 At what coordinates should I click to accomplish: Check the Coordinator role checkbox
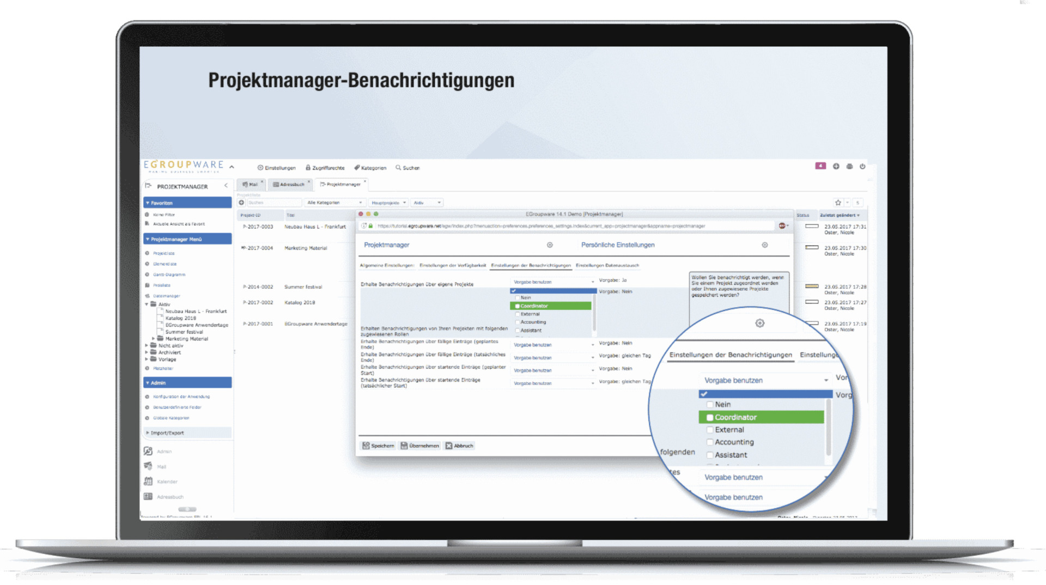(x=516, y=306)
